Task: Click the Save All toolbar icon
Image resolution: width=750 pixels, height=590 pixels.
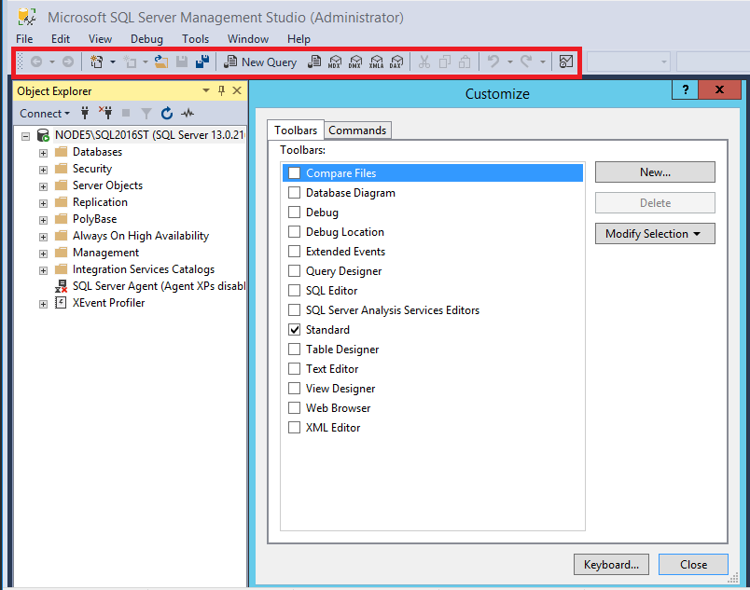Action: (x=203, y=62)
